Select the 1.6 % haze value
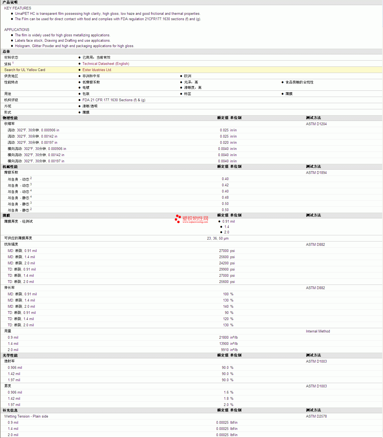This screenshot has width=383, height=438. [x=229, y=393]
